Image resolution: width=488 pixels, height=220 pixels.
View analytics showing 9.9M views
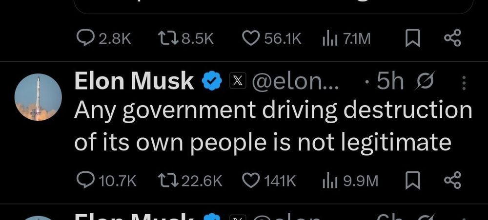[350, 181]
